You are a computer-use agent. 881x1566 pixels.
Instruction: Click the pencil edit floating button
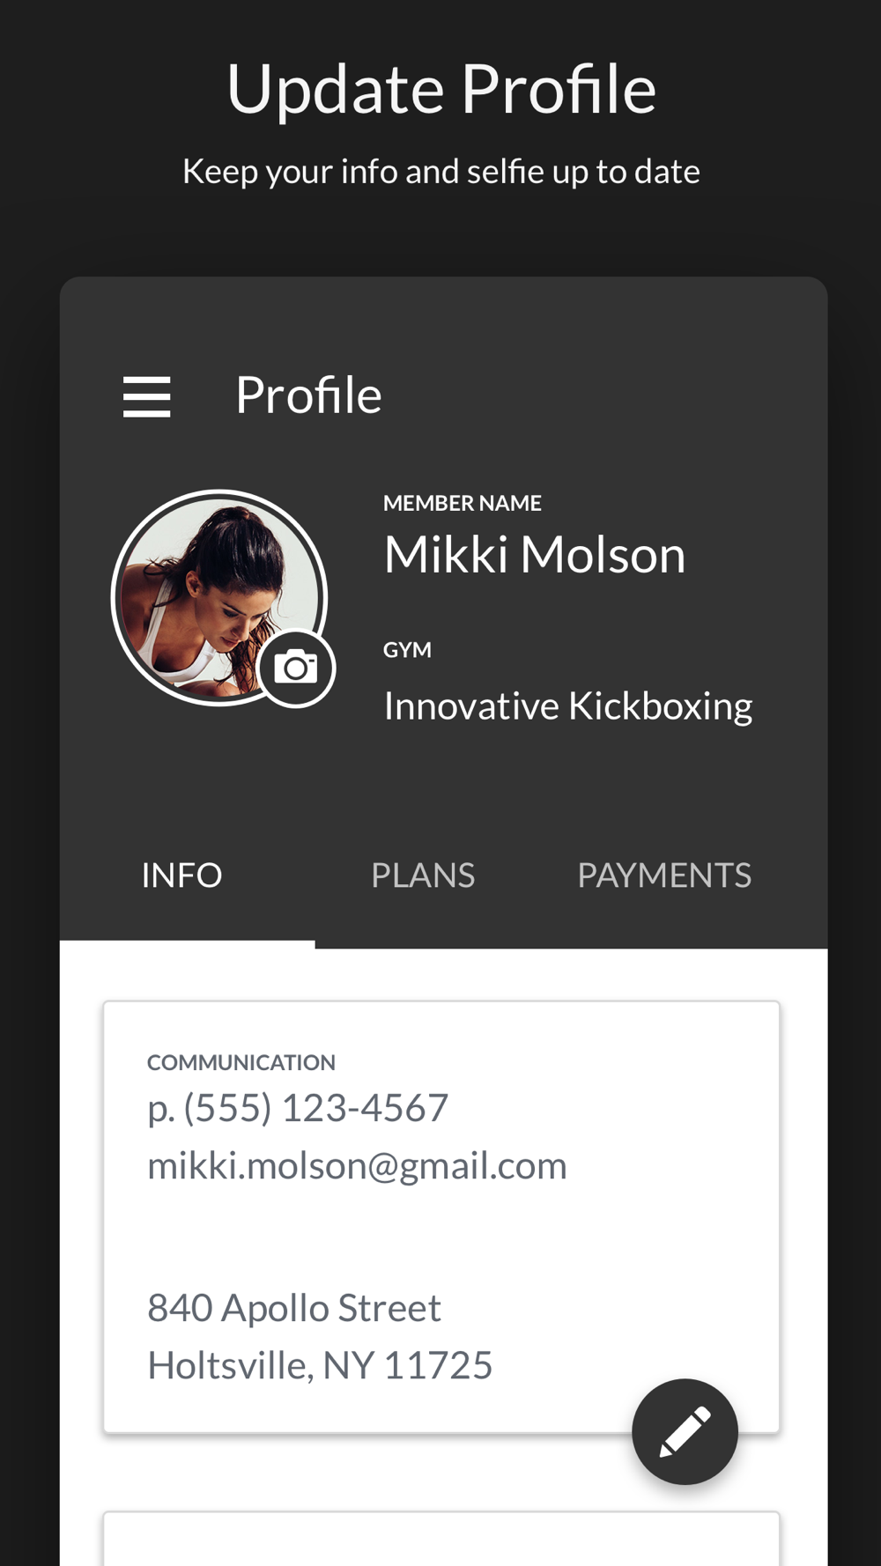[685, 1431]
